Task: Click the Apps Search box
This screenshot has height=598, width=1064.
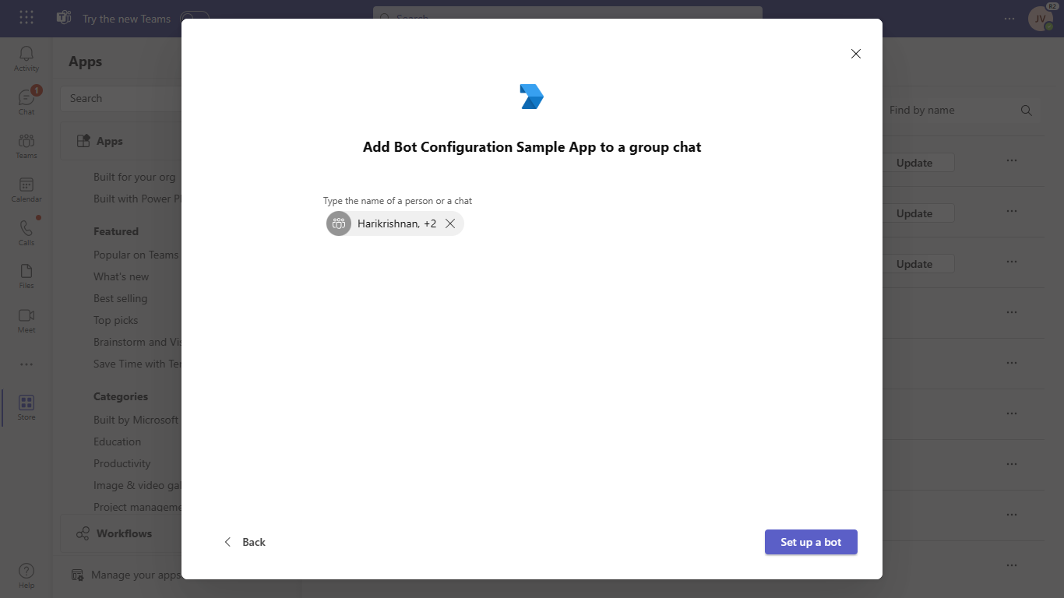Action: coord(121,98)
